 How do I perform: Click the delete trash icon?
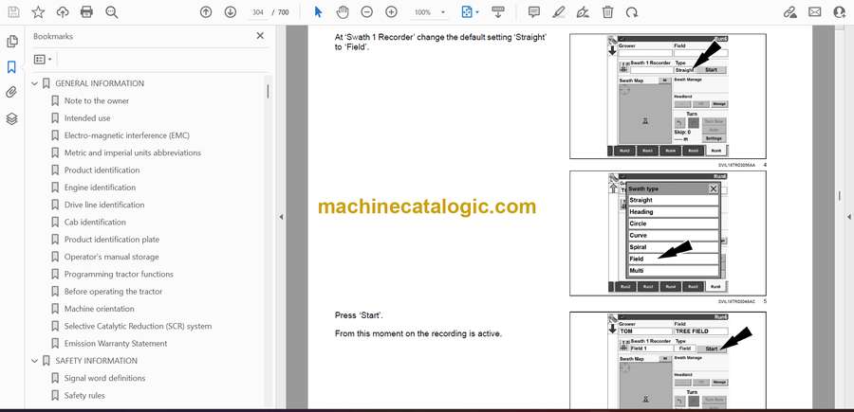[607, 12]
